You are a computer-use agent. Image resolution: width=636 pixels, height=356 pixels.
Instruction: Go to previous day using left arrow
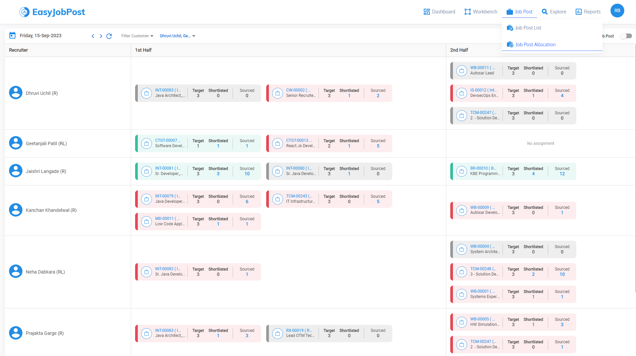pos(93,36)
